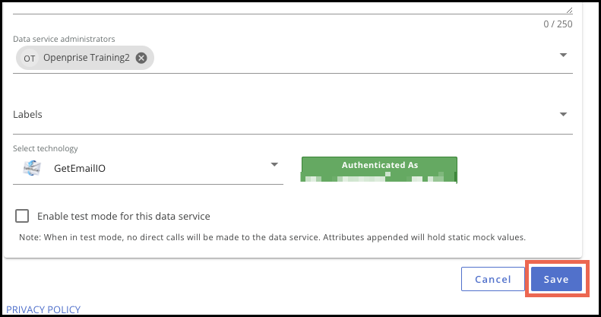
Task: Expand the Labels dropdown arrow
Action: (x=564, y=114)
